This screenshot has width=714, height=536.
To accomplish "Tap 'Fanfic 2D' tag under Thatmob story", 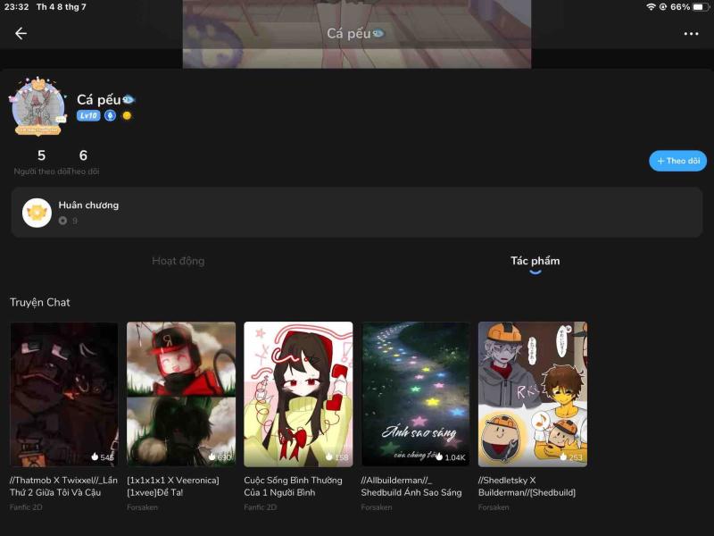I will pyautogui.click(x=26, y=507).
